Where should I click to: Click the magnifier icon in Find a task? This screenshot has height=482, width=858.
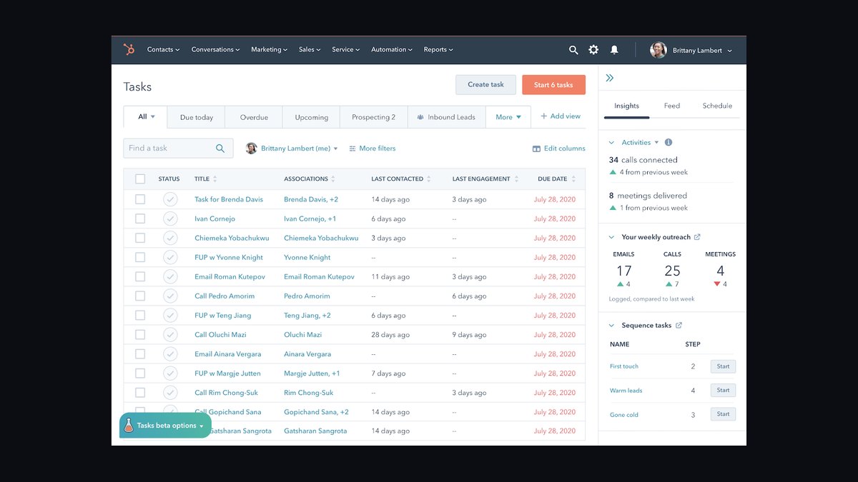click(x=220, y=149)
